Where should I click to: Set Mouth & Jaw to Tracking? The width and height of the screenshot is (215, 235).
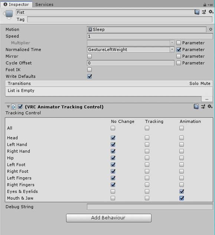[x=147, y=198]
